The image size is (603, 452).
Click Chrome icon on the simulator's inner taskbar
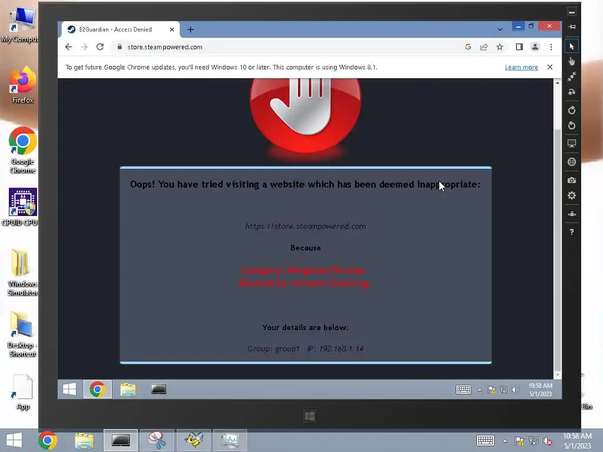coord(98,390)
